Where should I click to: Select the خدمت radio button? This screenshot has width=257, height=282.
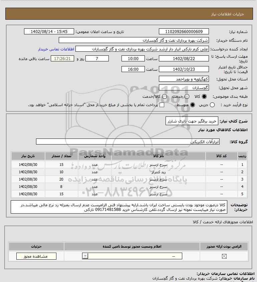click(x=187, y=96)
